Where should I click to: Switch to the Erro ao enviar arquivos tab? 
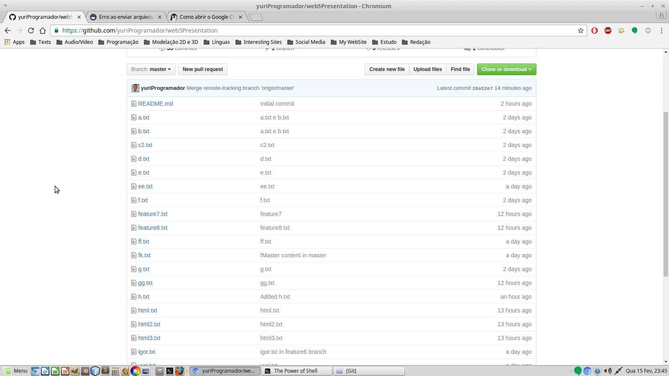(x=126, y=17)
